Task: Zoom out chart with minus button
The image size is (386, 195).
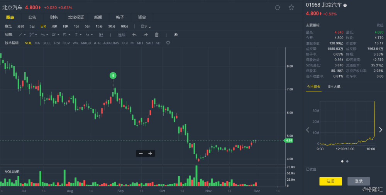Action: [141, 154]
